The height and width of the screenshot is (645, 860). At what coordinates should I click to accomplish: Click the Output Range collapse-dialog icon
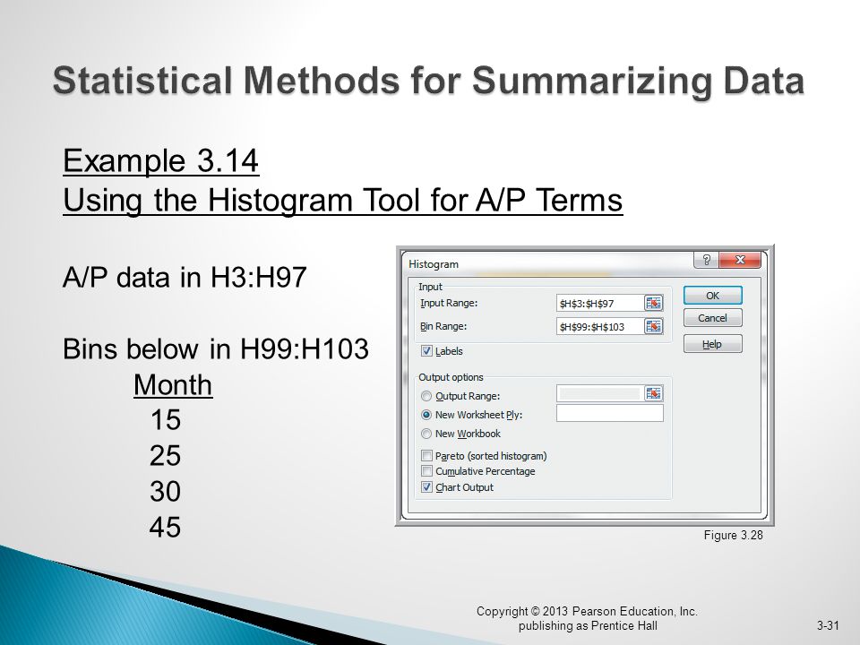click(653, 393)
